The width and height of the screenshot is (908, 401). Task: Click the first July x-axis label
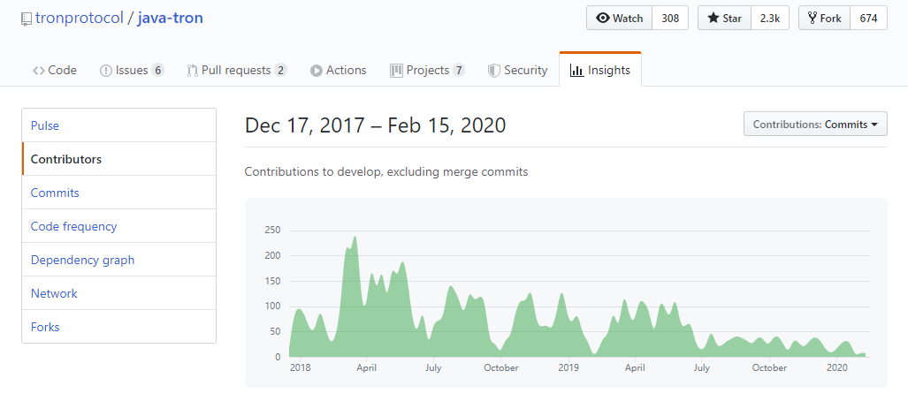434,367
